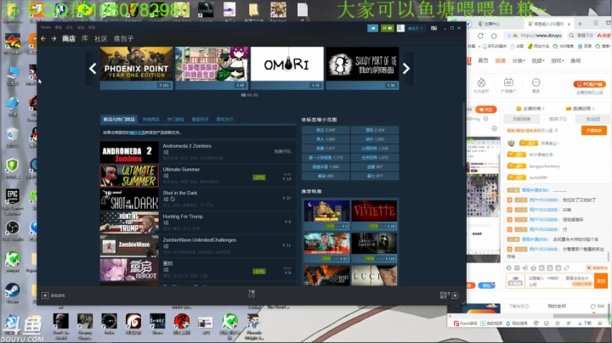The image size is (612, 343).
Task: Expand the 游戏 dropdown on Douyu
Action: pos(557,61)
